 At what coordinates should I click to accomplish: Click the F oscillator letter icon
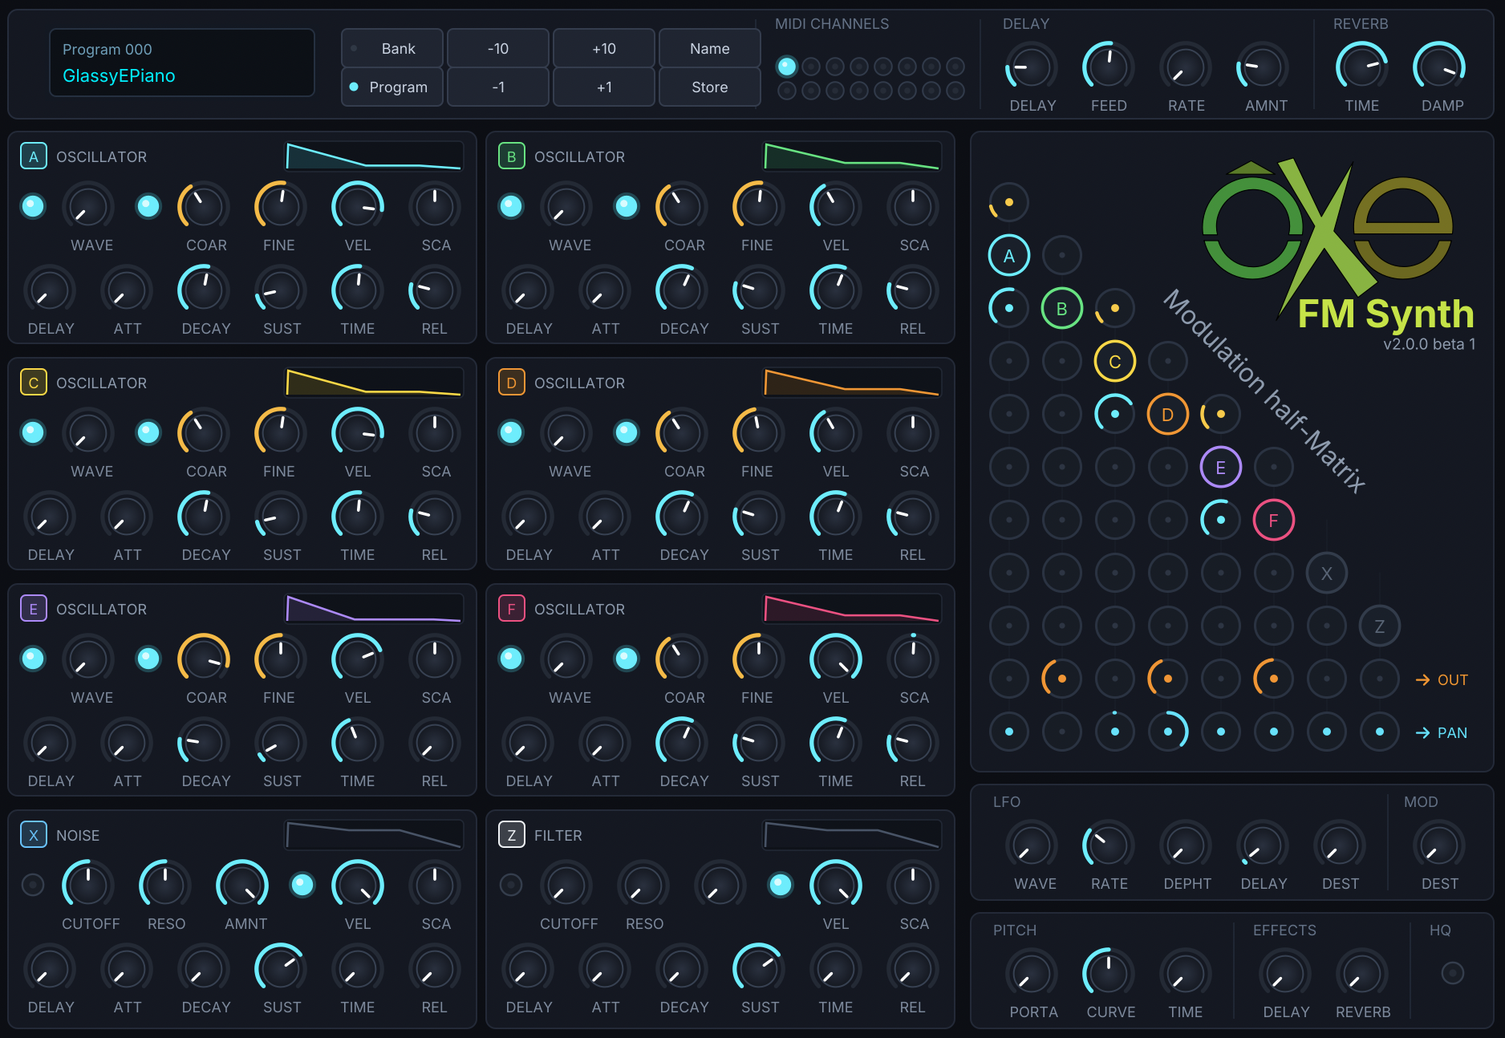pyautogui.click(x=511, y=609)
